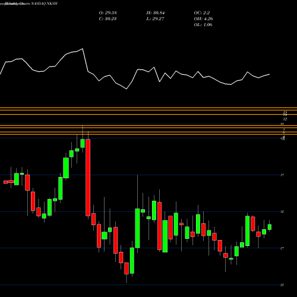The height and width of the screenshot is (297, 297).
Task: Click the open value "O: 29.58"
Action: [x=108, y=13]
